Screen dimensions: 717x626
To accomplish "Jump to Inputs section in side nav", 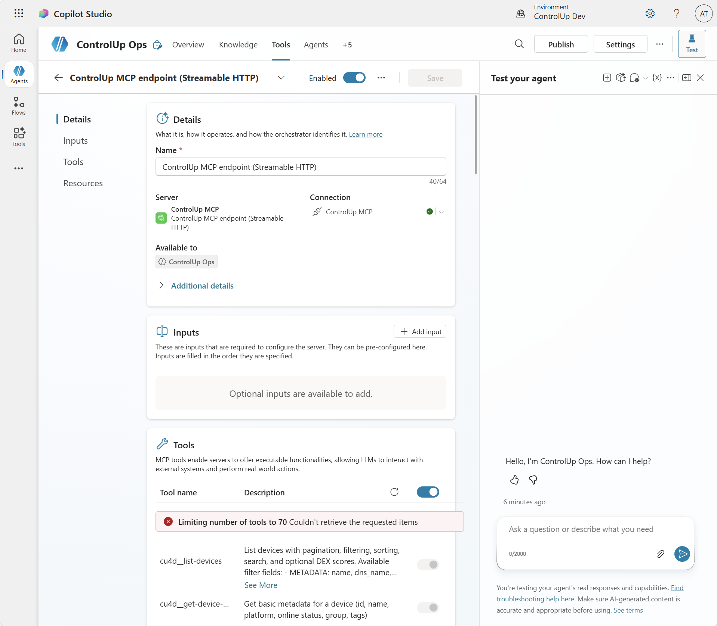I will [76, 141].
